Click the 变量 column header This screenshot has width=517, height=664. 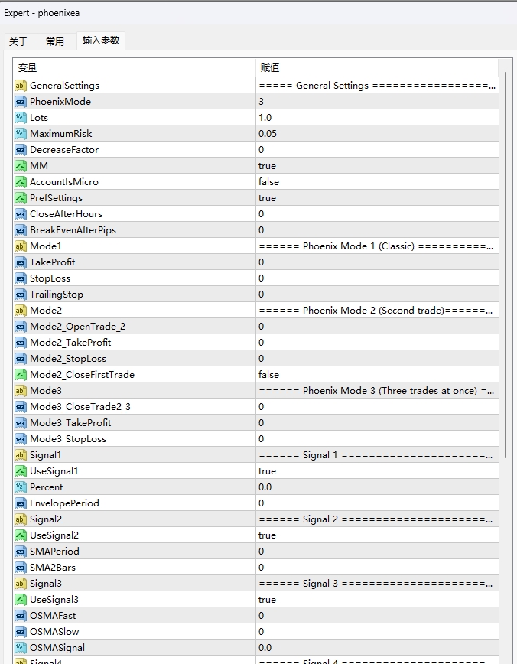[135, 68]
